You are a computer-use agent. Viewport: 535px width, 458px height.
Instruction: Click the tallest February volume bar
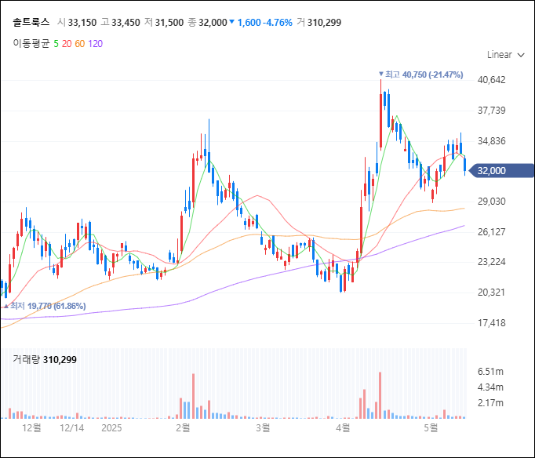(194, 396)
